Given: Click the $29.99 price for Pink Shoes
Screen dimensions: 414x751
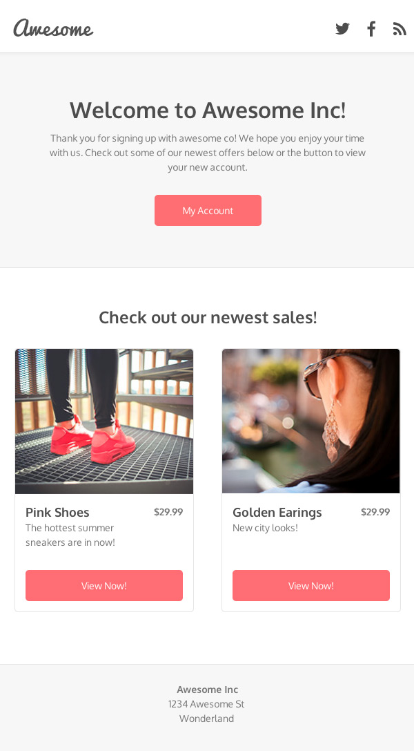Looking at the screenshot, I should 168,512.
